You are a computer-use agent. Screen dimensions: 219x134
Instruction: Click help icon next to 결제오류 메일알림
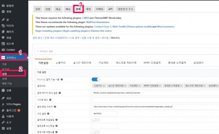(57, 120)
